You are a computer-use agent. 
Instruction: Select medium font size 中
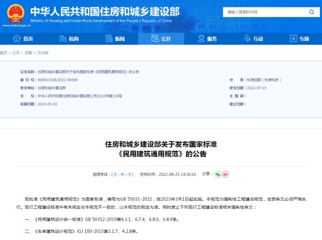122,175
